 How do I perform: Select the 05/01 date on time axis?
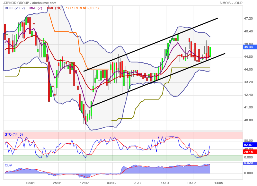pos(30,183)
